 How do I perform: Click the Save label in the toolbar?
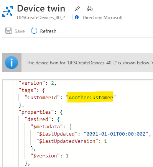20,31
